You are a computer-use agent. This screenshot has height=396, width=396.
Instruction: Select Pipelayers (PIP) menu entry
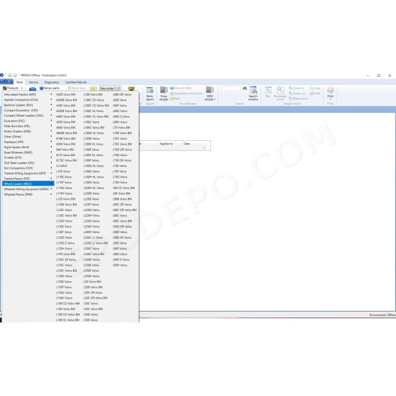(28, 142)
